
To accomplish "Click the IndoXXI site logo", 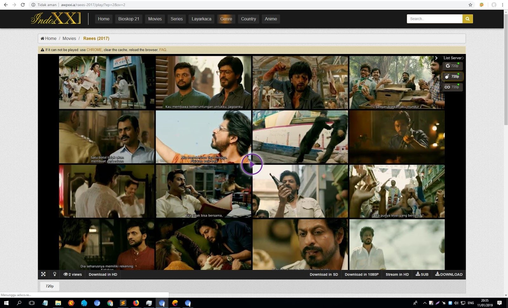I will click(x=56, y=18).
